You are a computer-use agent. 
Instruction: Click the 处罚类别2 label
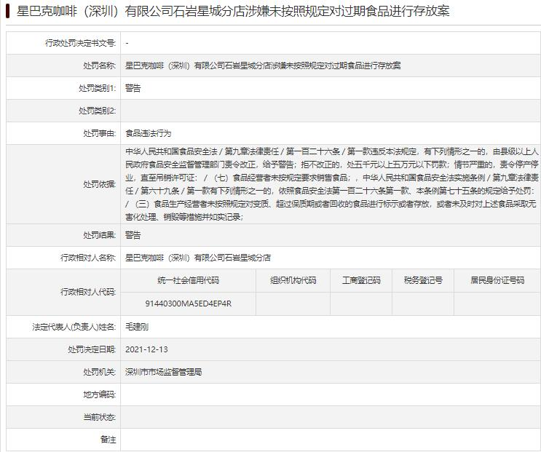(98, 111)
